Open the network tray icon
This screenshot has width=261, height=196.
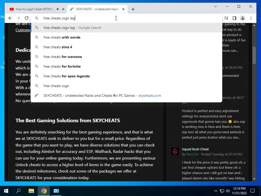pos(222,191)
